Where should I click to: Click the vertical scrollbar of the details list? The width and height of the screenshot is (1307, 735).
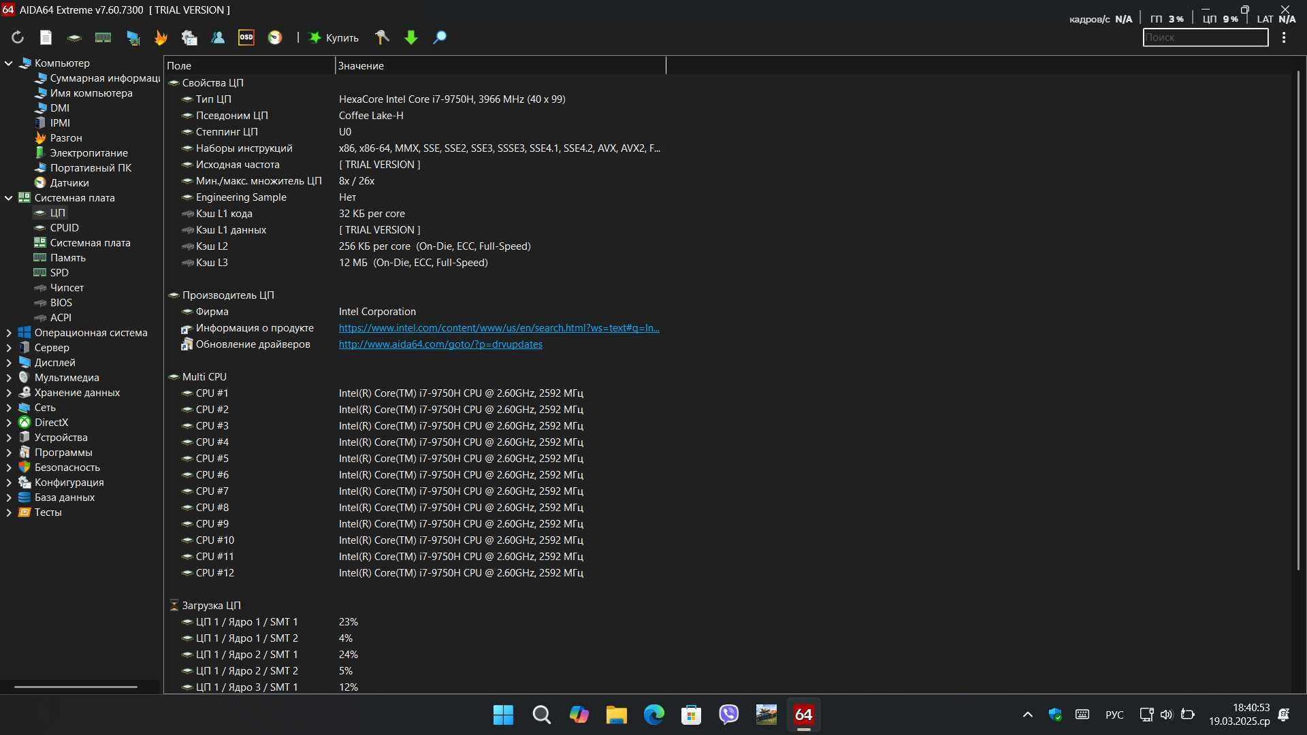pyautogui.click(x=1298, y=320)
